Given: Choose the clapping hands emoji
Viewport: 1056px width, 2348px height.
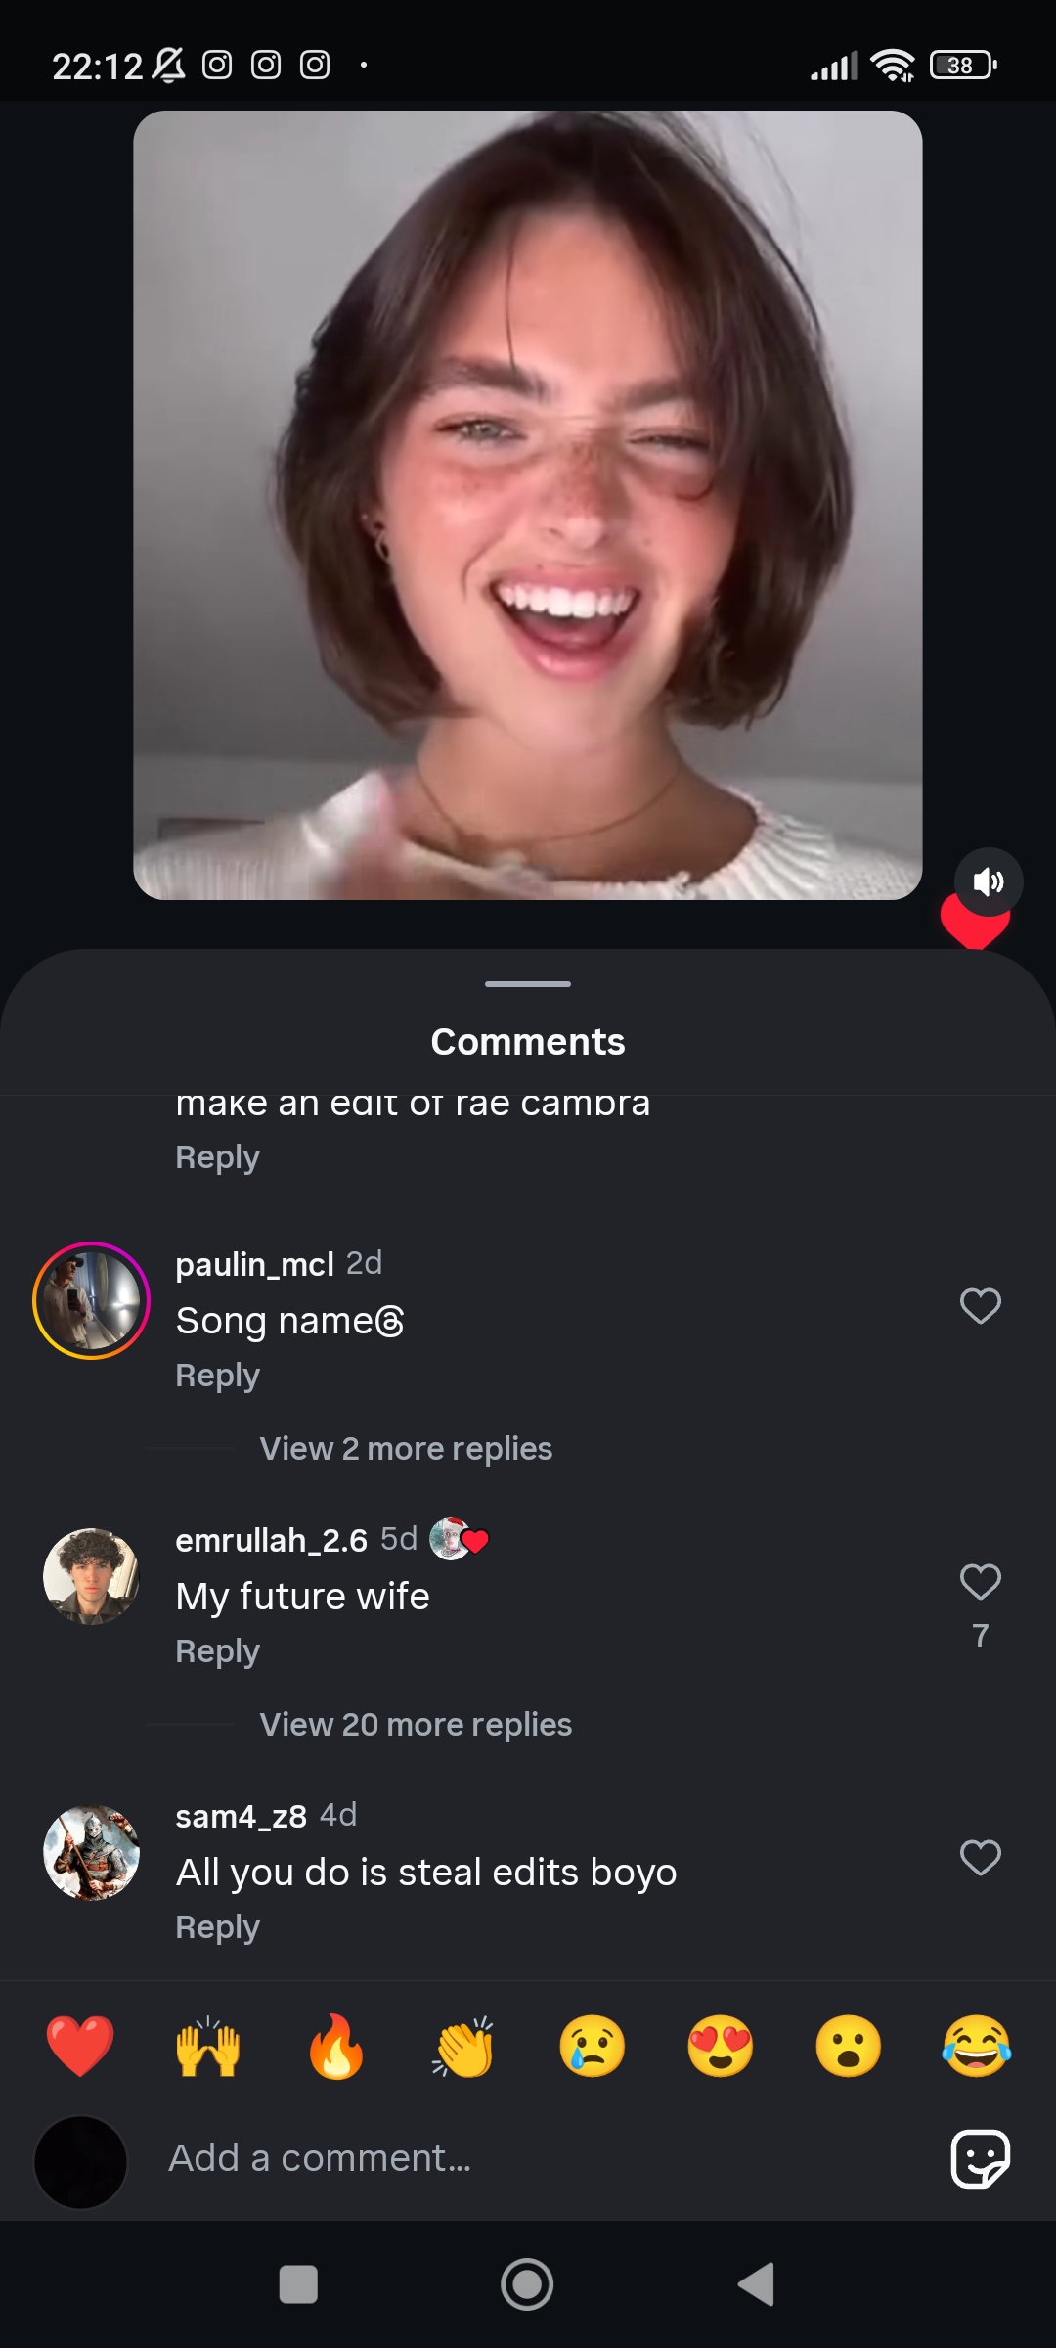Looking at the screenshot, I should point(464,2046).
